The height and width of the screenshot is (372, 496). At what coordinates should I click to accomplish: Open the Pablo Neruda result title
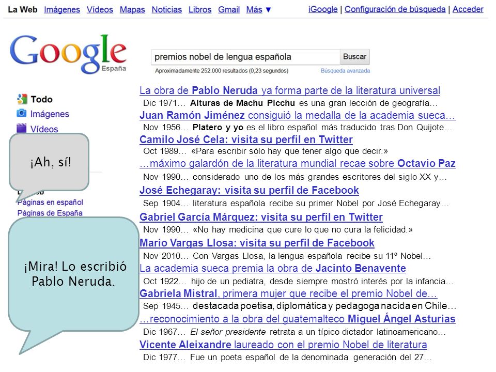click(290, 90)
